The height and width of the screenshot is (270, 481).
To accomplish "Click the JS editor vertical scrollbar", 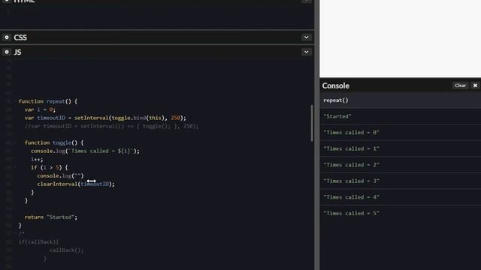I will (312, 123).
